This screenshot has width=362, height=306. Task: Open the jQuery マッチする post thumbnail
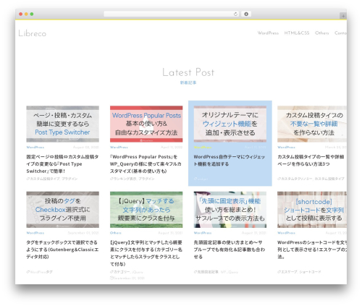point(146,210)
